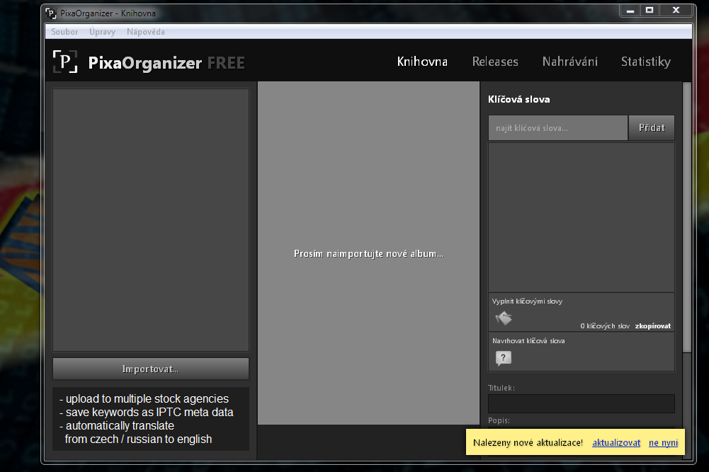Click the question mark suggest keywords icon
The height and width of the screenshot is (472, 709).
[x=503, y=358]
